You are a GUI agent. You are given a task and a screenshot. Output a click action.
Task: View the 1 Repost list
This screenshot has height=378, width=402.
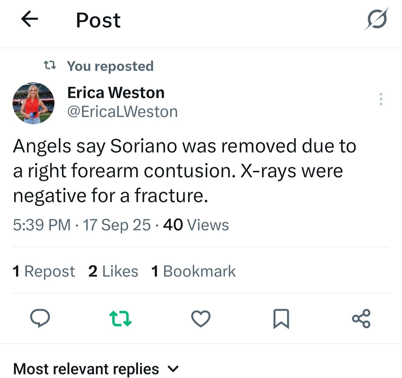pos(44,271)
